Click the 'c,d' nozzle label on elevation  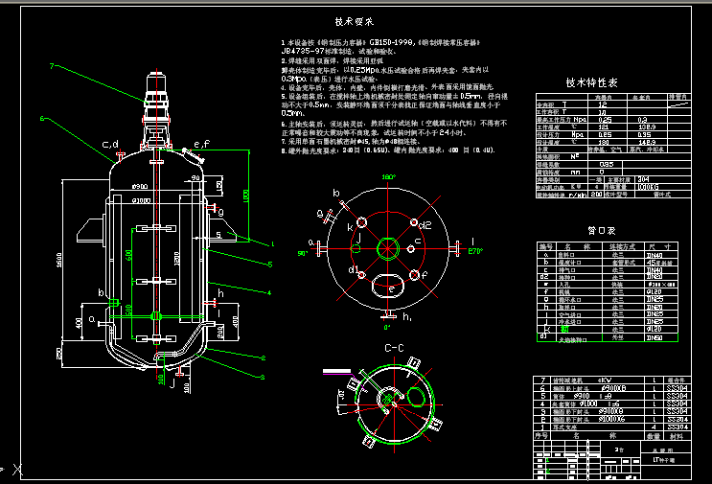110,145
